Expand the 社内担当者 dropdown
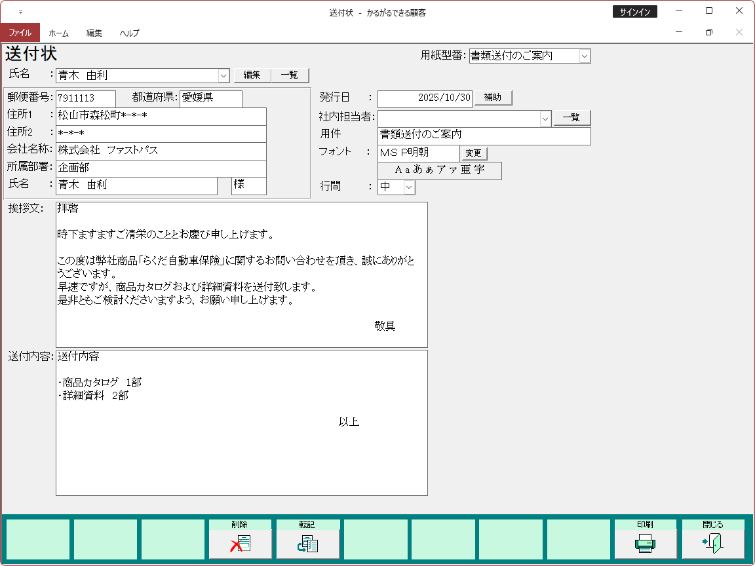The width and height of the screenshot is (755, 566). 545,119
